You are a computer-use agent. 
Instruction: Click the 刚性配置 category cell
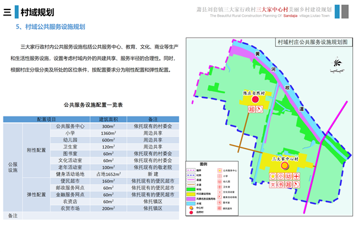point(37,150)
